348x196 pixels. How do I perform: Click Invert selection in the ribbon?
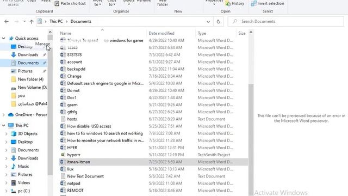(268, 4)
